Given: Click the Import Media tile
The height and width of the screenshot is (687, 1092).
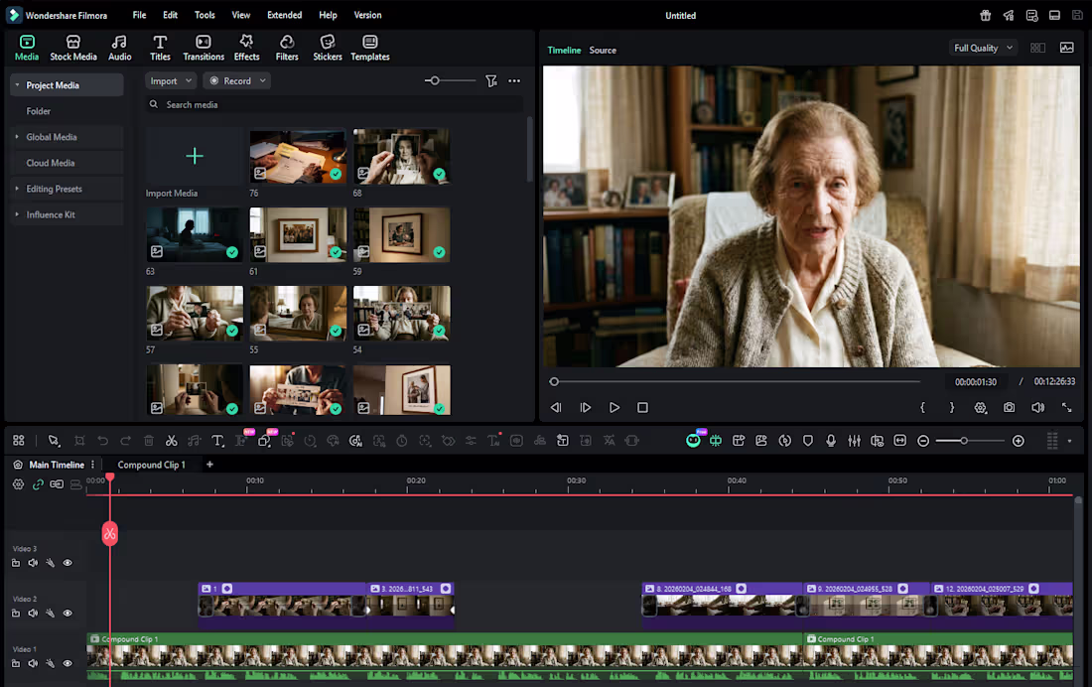Looking at the screenshot, I should tap(195, 157).
